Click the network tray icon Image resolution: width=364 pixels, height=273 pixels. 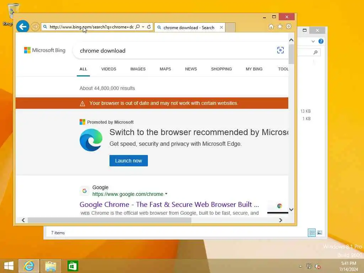309,266
